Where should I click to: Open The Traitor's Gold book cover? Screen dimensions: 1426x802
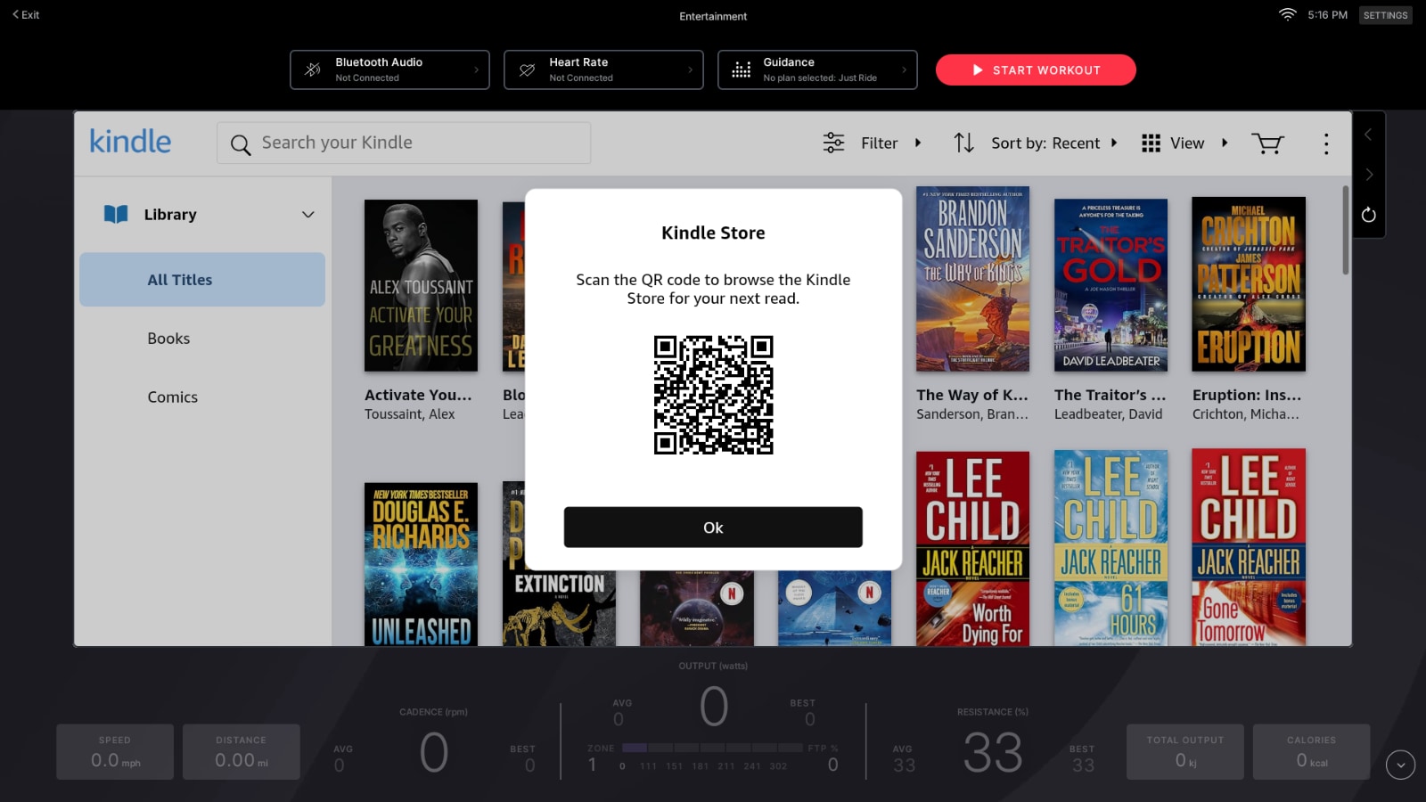click(x=1110, y=285)
